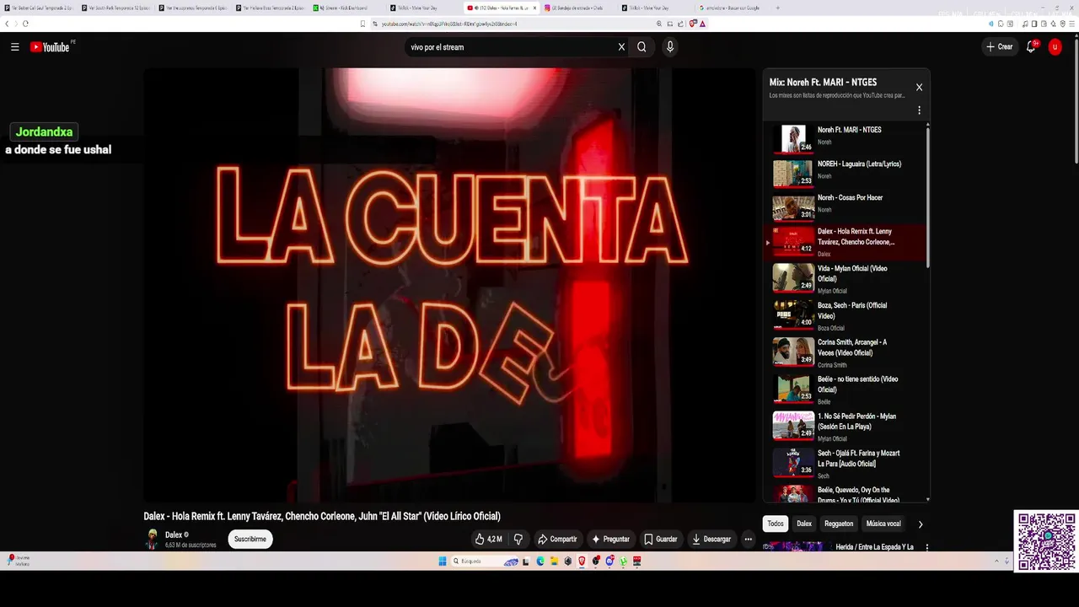
Task: Open uTorrent from taskbar
Action: (x=624, y=561)
